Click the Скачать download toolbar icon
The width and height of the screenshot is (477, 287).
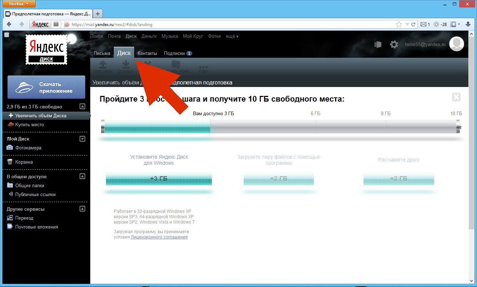point(126,67)
